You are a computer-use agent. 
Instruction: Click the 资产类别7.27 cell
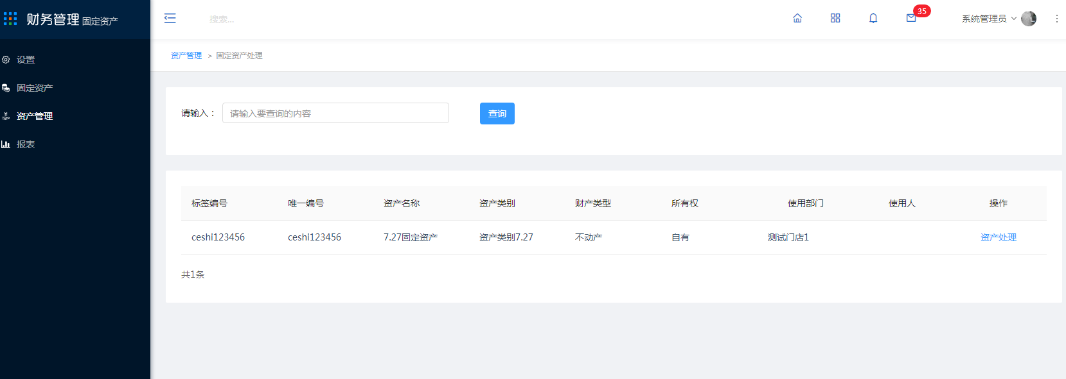click(506, 237)
